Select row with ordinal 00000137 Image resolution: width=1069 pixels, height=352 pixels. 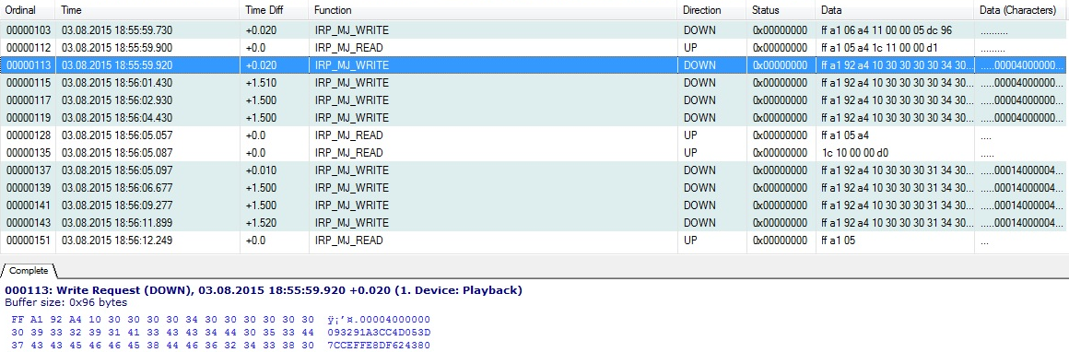[x=534, y=170]
